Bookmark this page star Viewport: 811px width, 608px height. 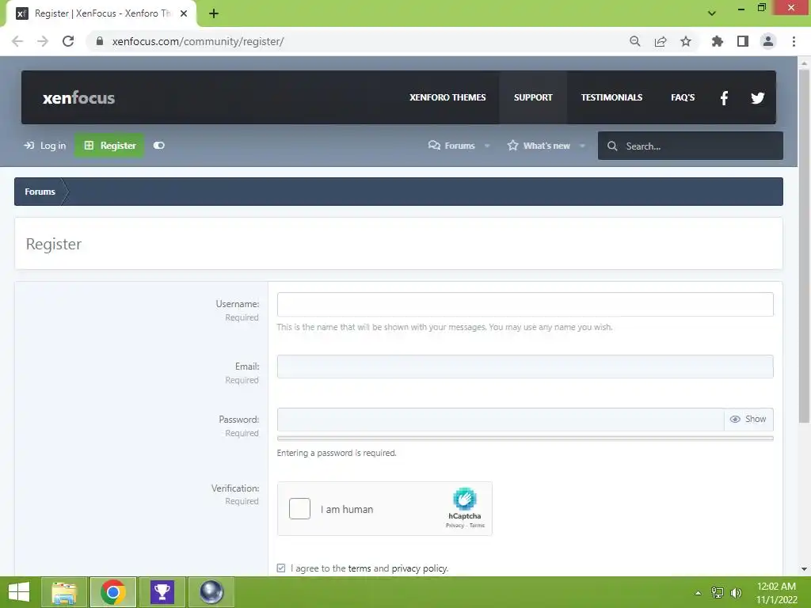click(x=686, y=41)
